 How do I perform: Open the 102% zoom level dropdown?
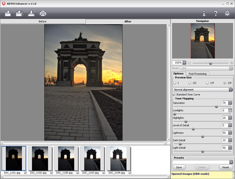[x=184, y=62]
